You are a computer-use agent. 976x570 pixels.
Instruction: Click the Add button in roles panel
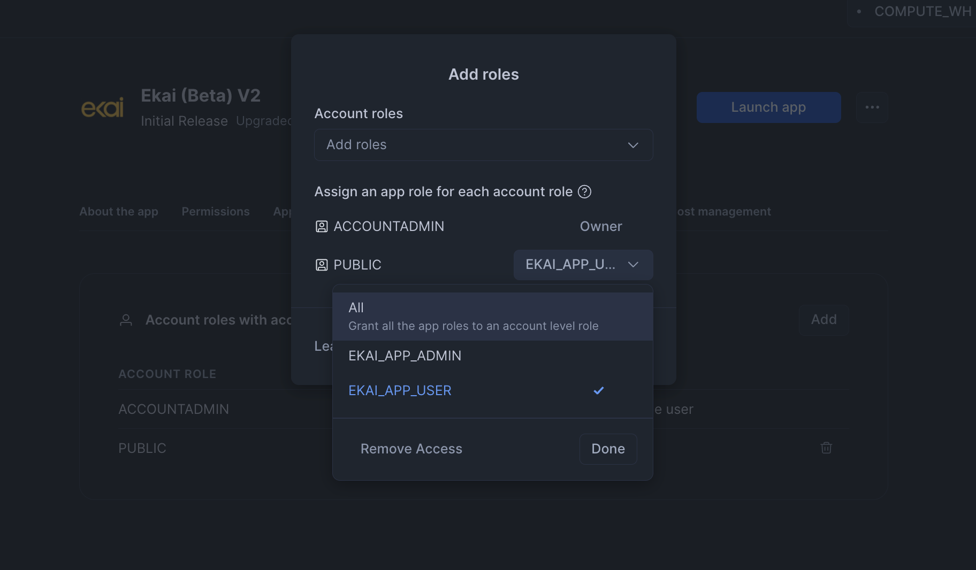click(824, 320)
